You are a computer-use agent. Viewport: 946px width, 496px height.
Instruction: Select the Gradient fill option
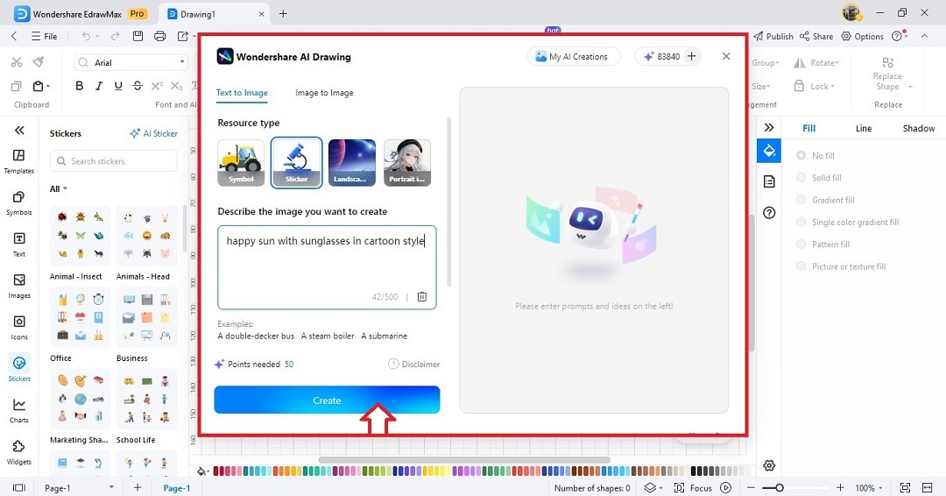(x=825, y=200)
